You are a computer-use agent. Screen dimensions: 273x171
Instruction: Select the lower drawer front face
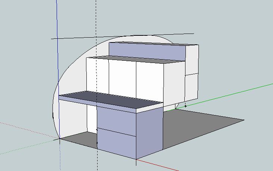click(116, 143)
